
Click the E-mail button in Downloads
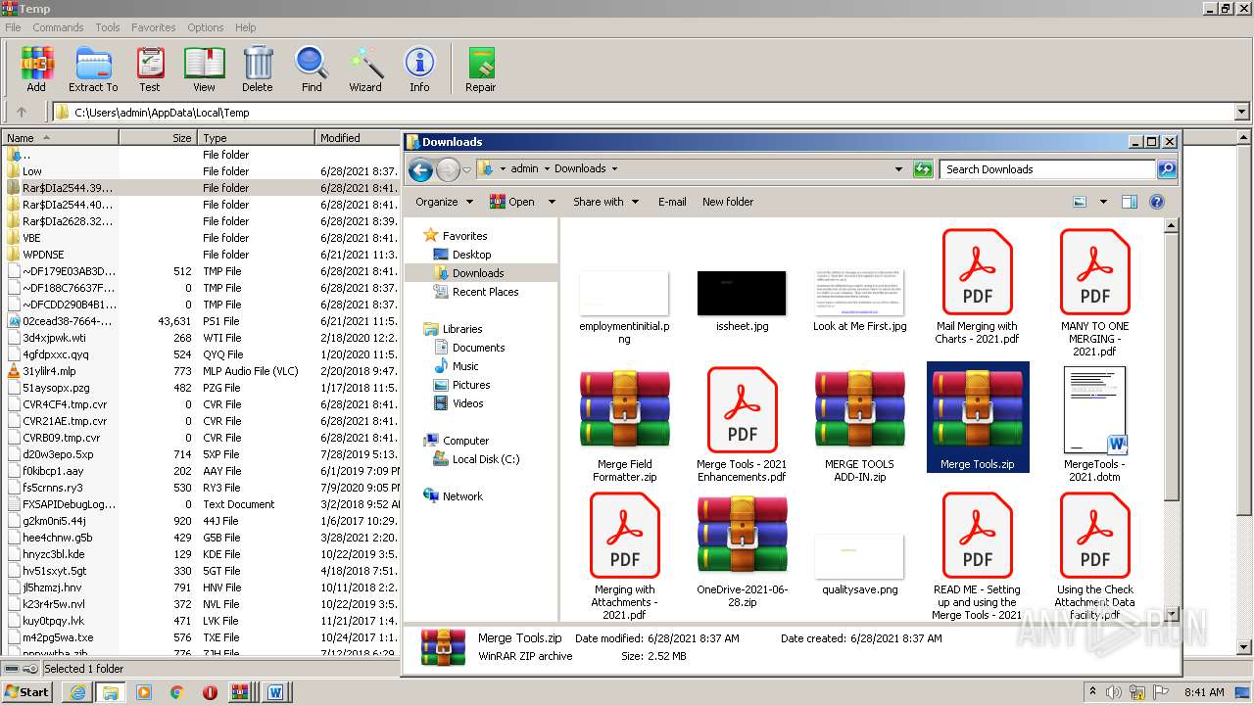coord(672,202)
